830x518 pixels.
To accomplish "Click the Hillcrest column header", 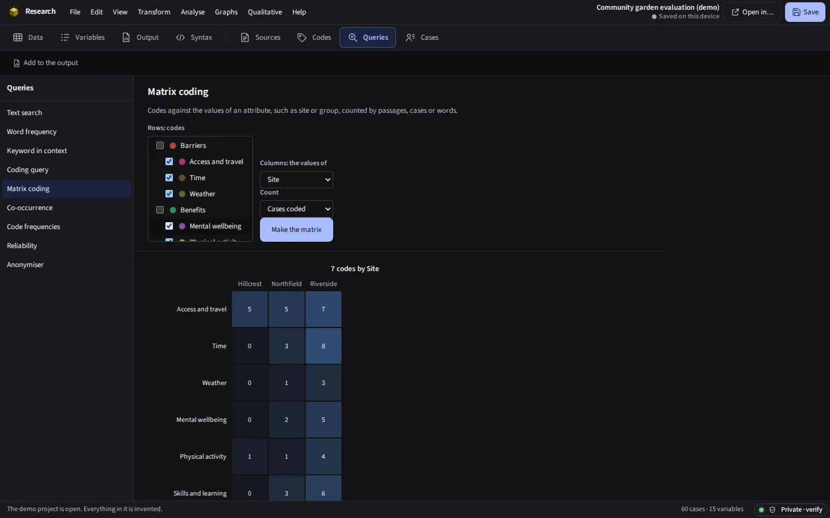I will (x=250, y=284).
